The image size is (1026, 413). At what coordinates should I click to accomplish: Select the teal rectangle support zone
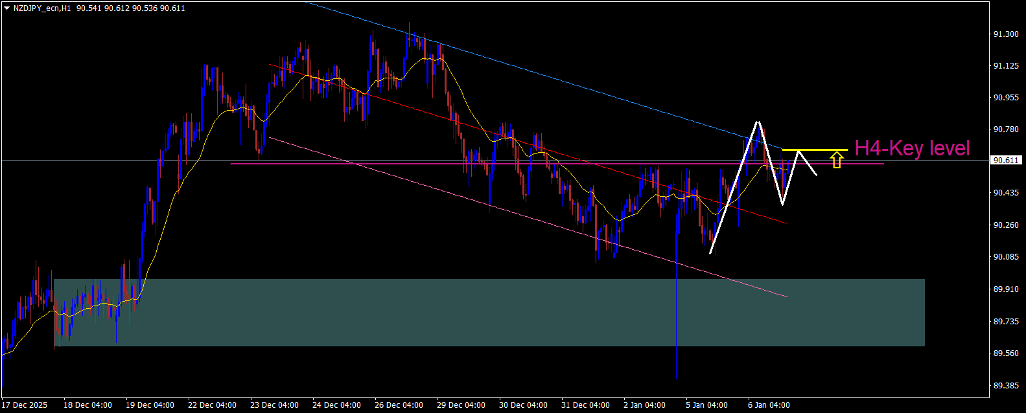coord(489,313)
